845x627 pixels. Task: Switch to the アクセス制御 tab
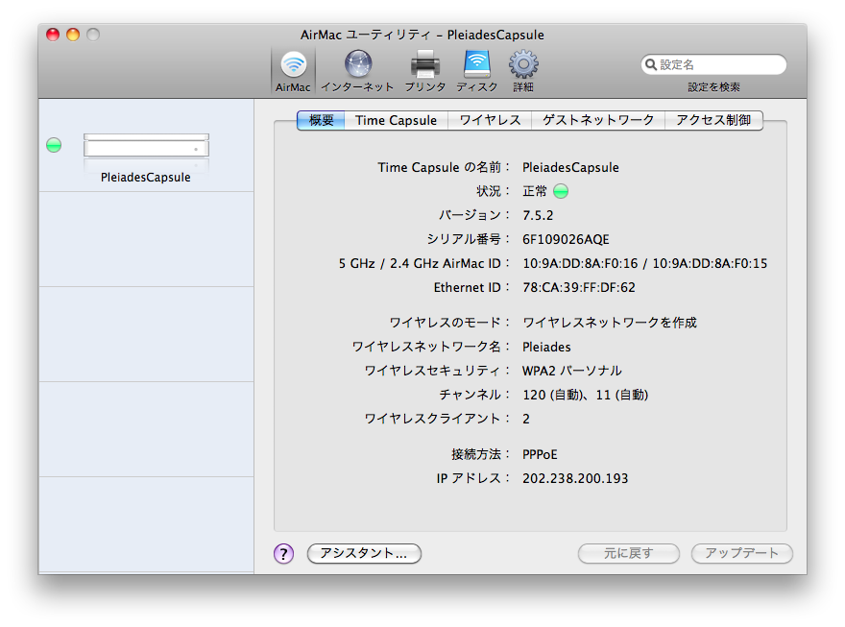(x=713, y=120)
